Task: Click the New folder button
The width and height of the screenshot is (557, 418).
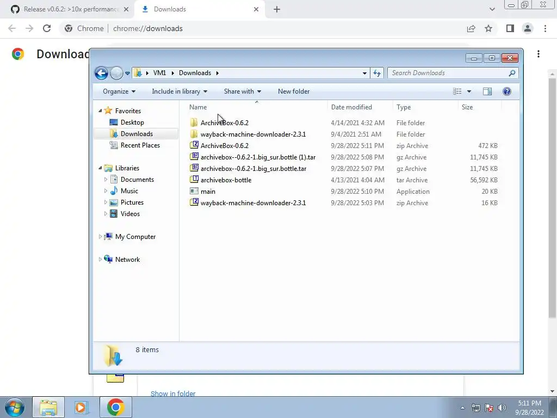Action: (294, 91)
